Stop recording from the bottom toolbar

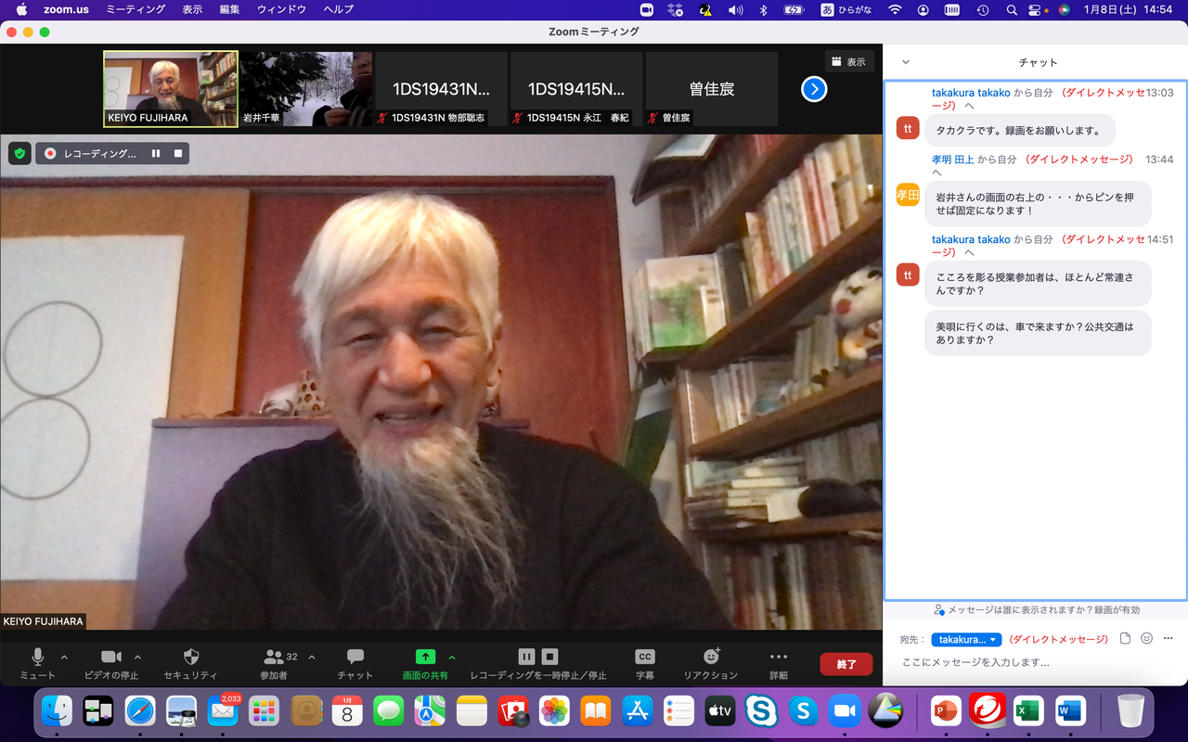point(549,657)
